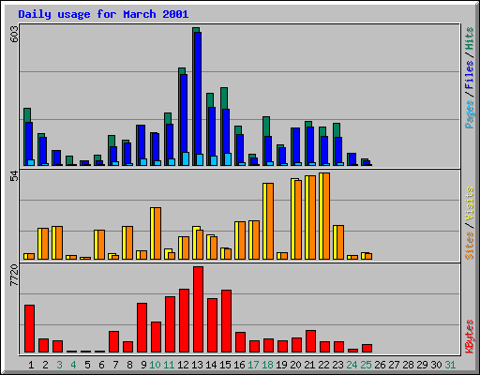Click the red KBytes bar for day 11
480x375 pixels.
pyautogui.click(x=170, y=324)
